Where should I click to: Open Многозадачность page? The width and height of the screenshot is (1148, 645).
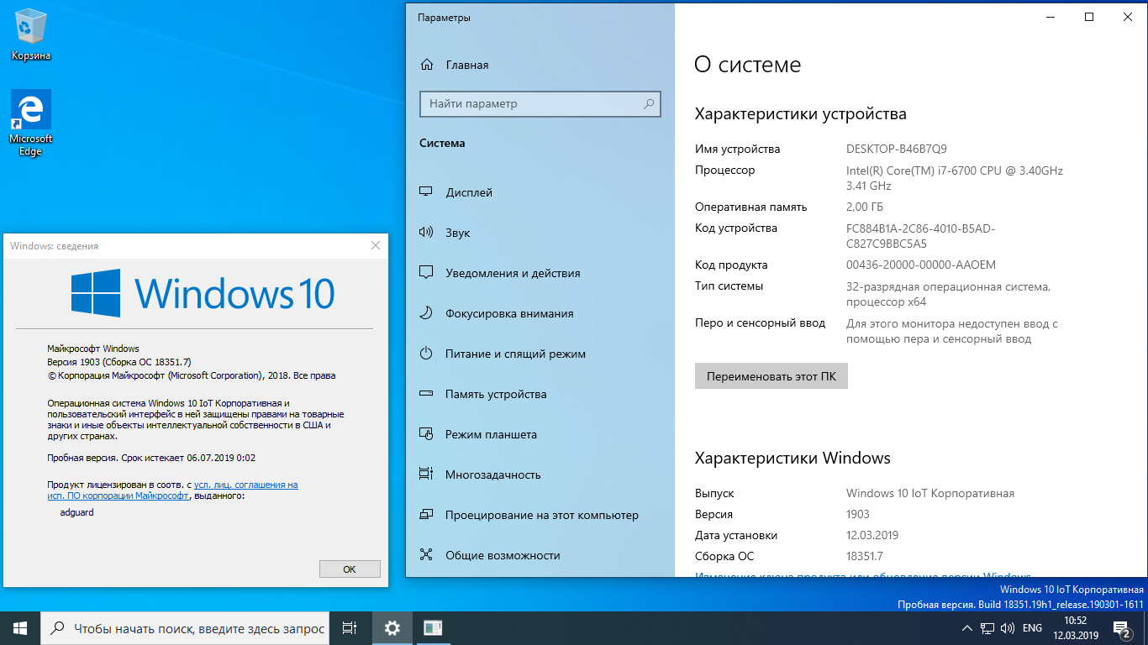coord(540,475)
